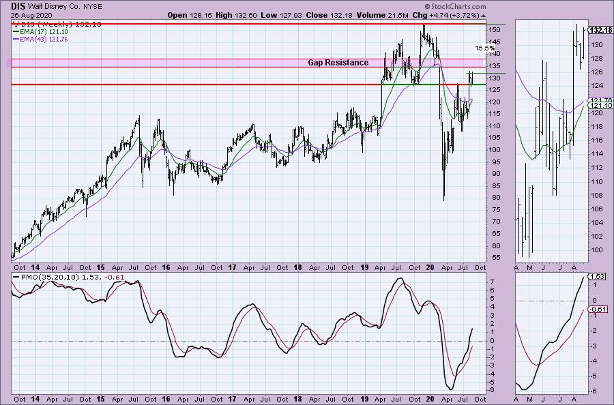Image resolution: width=614 pixels, height=405 pixels.
Task: Click the DIS ticker symbol in the header
Action: pyautogui.click(x=18, y=6)
